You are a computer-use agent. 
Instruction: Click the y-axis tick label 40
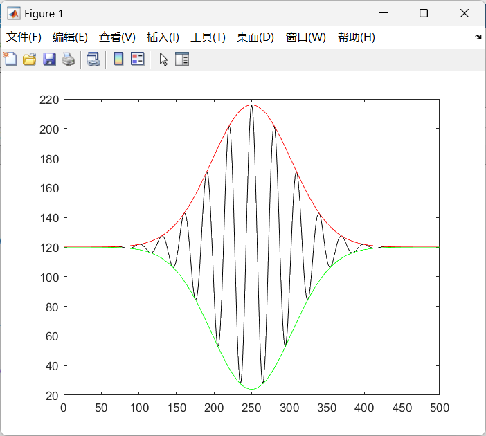[52, 366]
